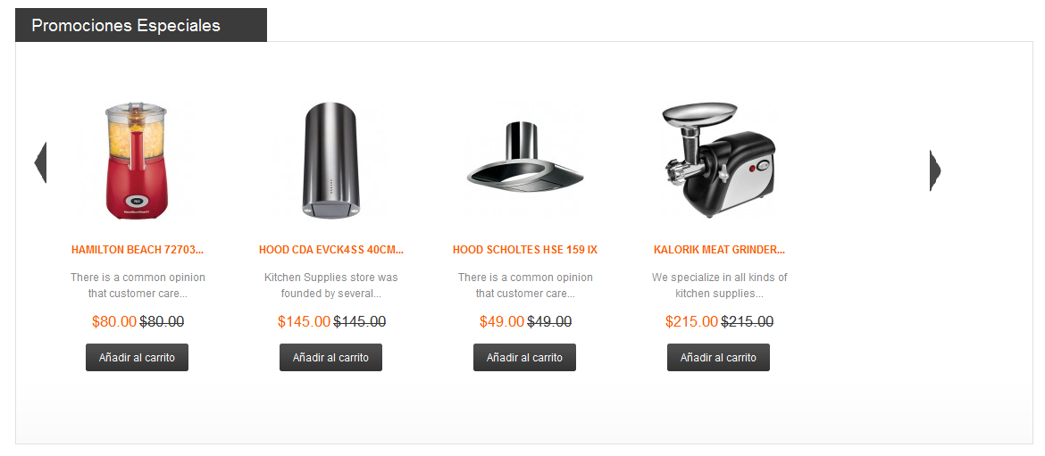
Task: Click the previous carousel arrow
Action: tap(41, 162)
